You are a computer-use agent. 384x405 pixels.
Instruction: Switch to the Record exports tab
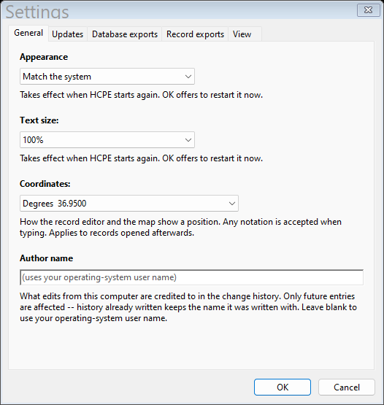point(195,34)
